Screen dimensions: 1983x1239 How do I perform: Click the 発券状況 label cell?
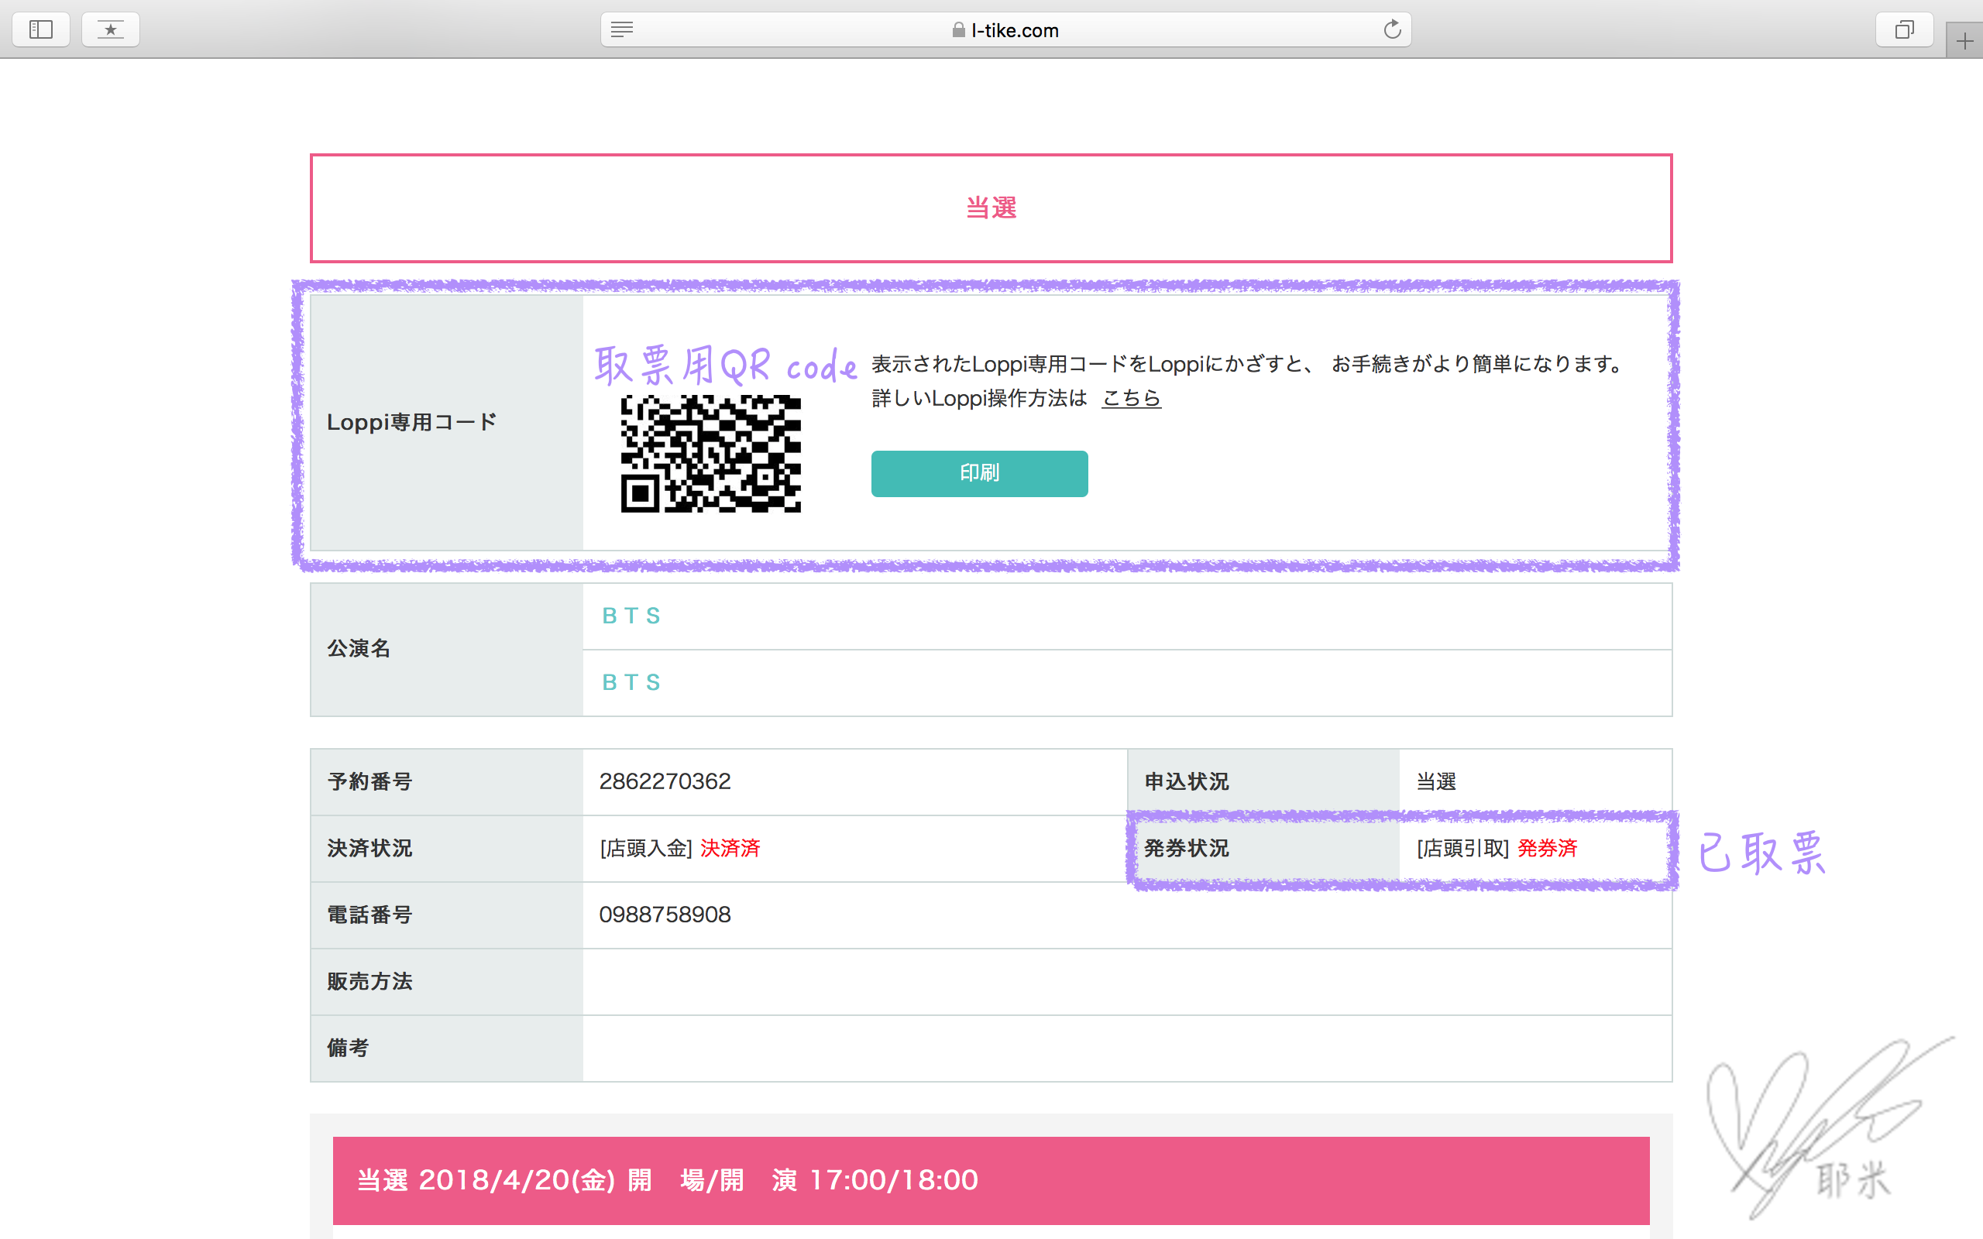coord(1263,848)
